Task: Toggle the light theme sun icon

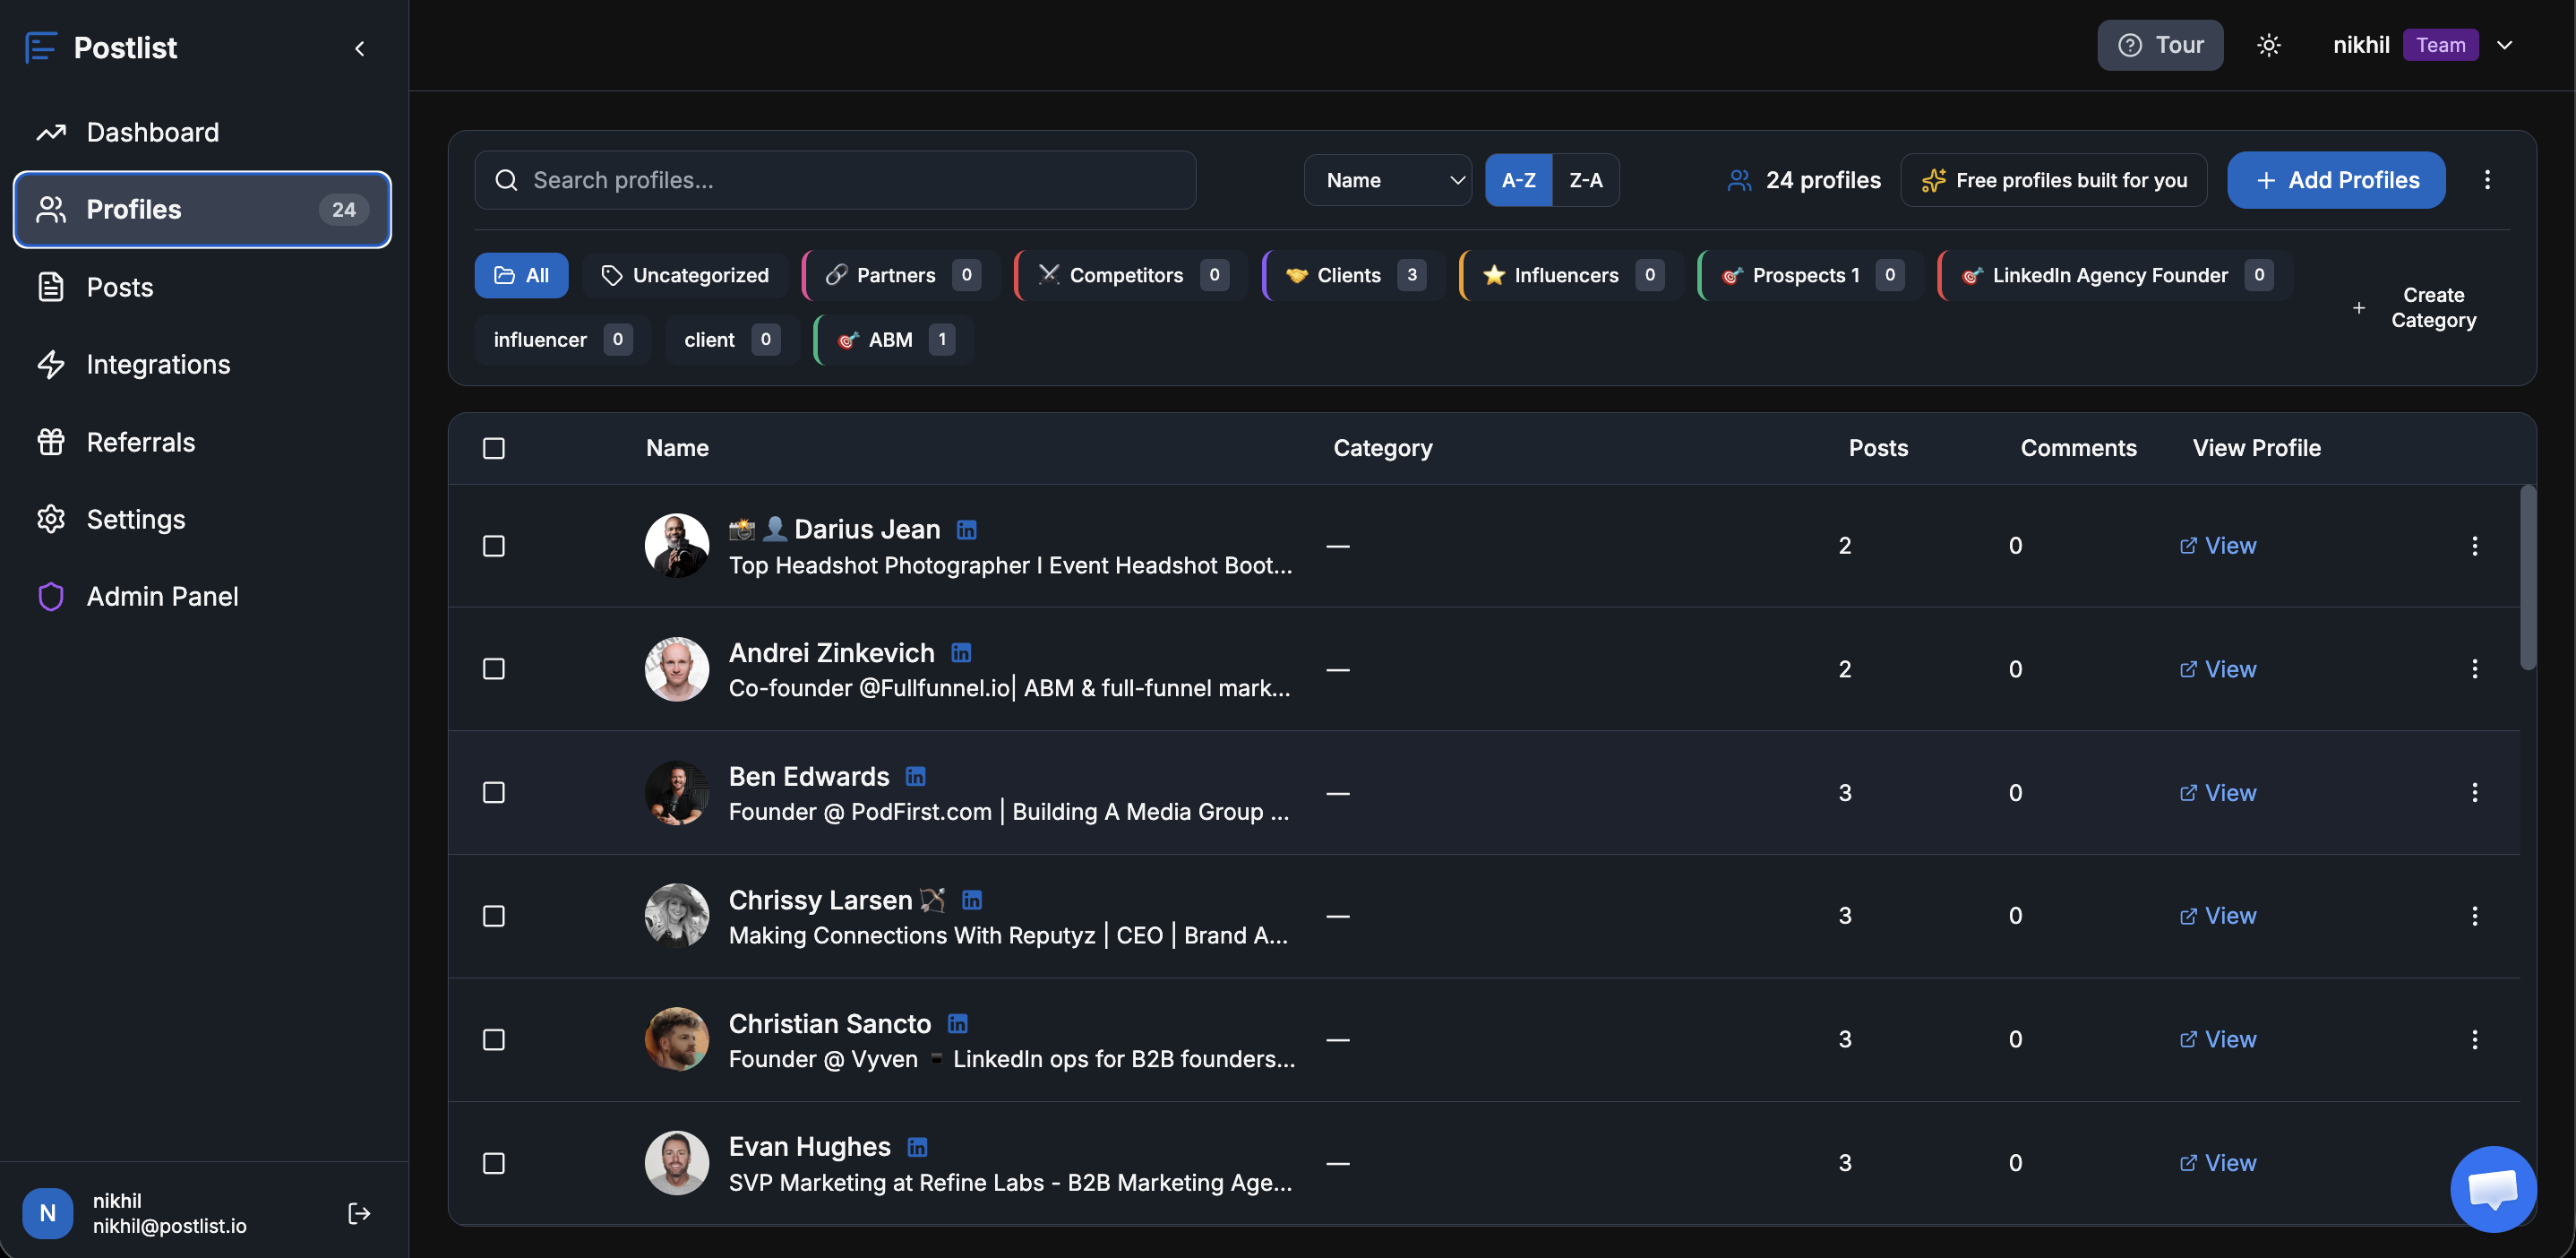Action: pyautogui.click(x=2268, y=45)
